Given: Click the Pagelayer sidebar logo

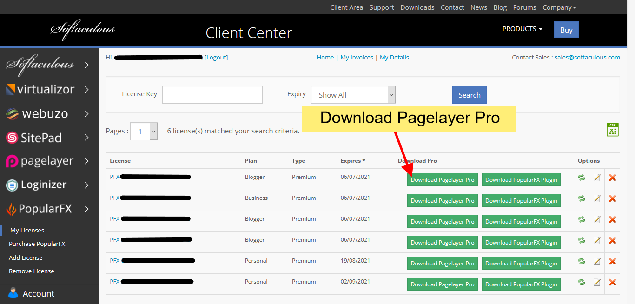Looking at the screenshot, I should pyautogui.click(x=40, y=161).
